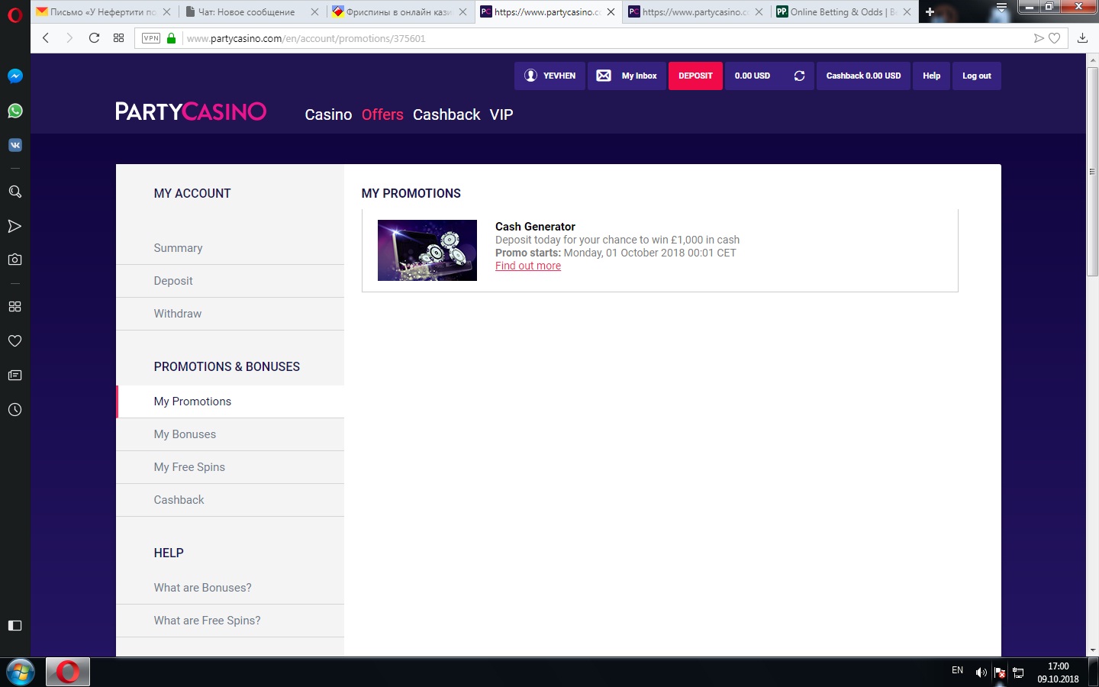
Task: Toggle sidebar panel button at bottom
Action: pyautogui.click(x=15, y=625)
